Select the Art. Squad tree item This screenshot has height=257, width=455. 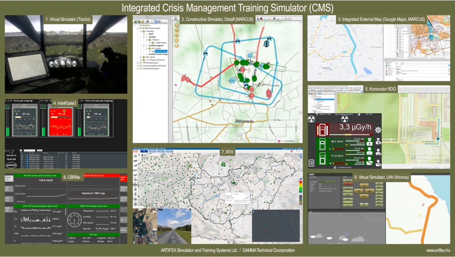[156, 48]
